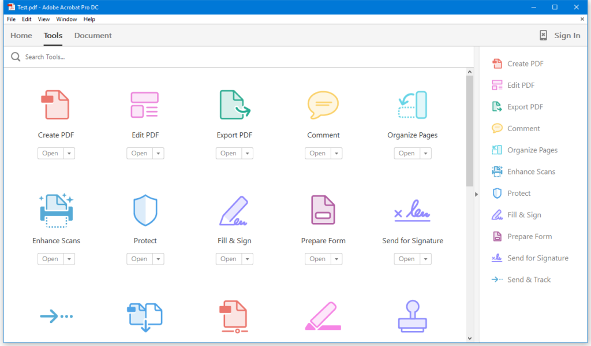
Task: Click the large Edit PDF tool icon
Action: 145,105
